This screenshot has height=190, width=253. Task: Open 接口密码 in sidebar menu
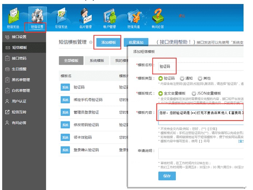pyautogui.click(x=19, y=58)
